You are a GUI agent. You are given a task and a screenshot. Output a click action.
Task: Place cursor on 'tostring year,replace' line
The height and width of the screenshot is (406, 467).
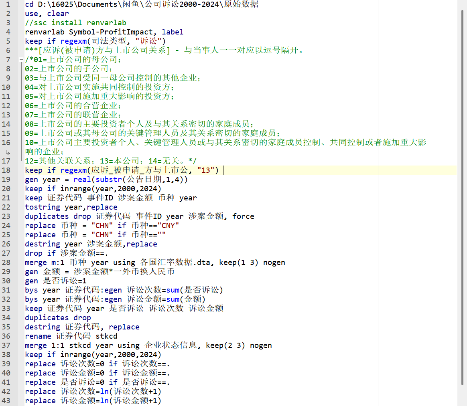[71, 207]
